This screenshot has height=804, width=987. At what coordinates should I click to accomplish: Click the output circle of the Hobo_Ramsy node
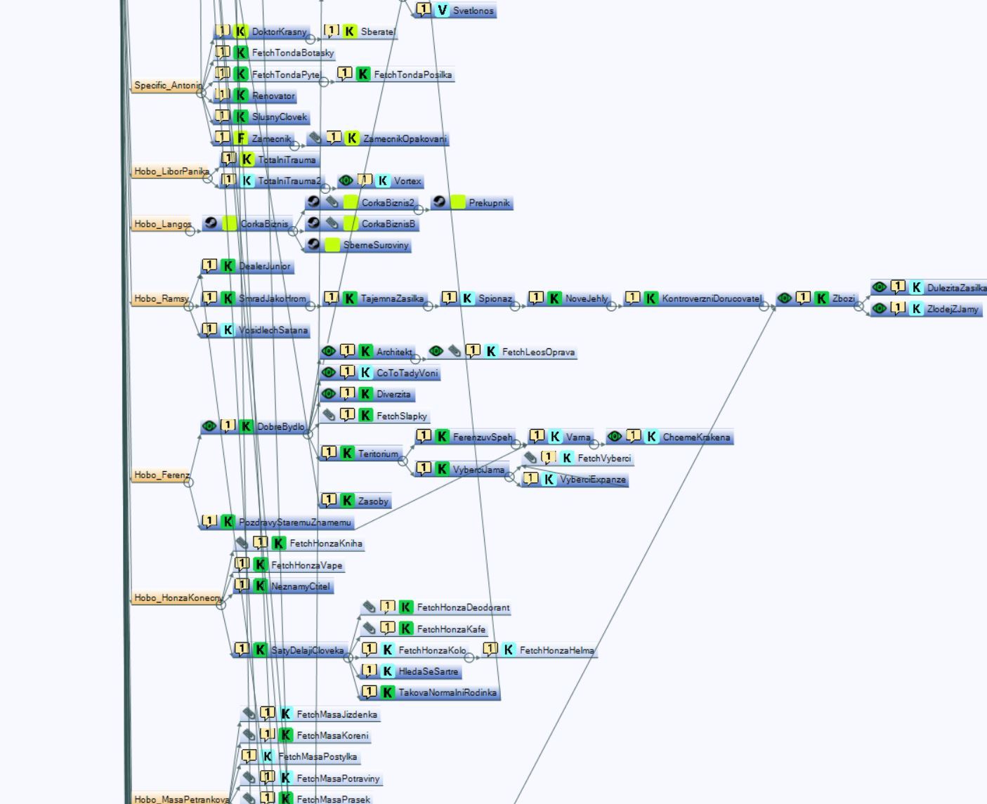tap(188, 306)
